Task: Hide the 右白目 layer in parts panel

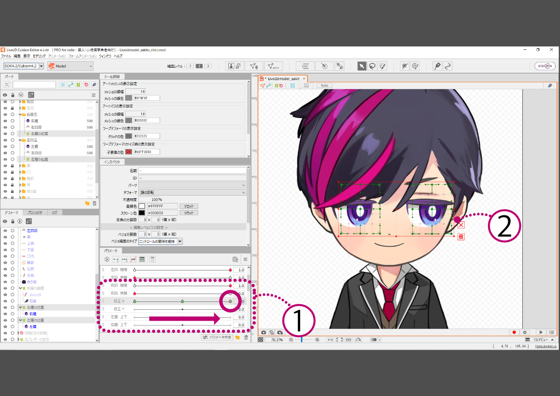Action: (5, 127)
